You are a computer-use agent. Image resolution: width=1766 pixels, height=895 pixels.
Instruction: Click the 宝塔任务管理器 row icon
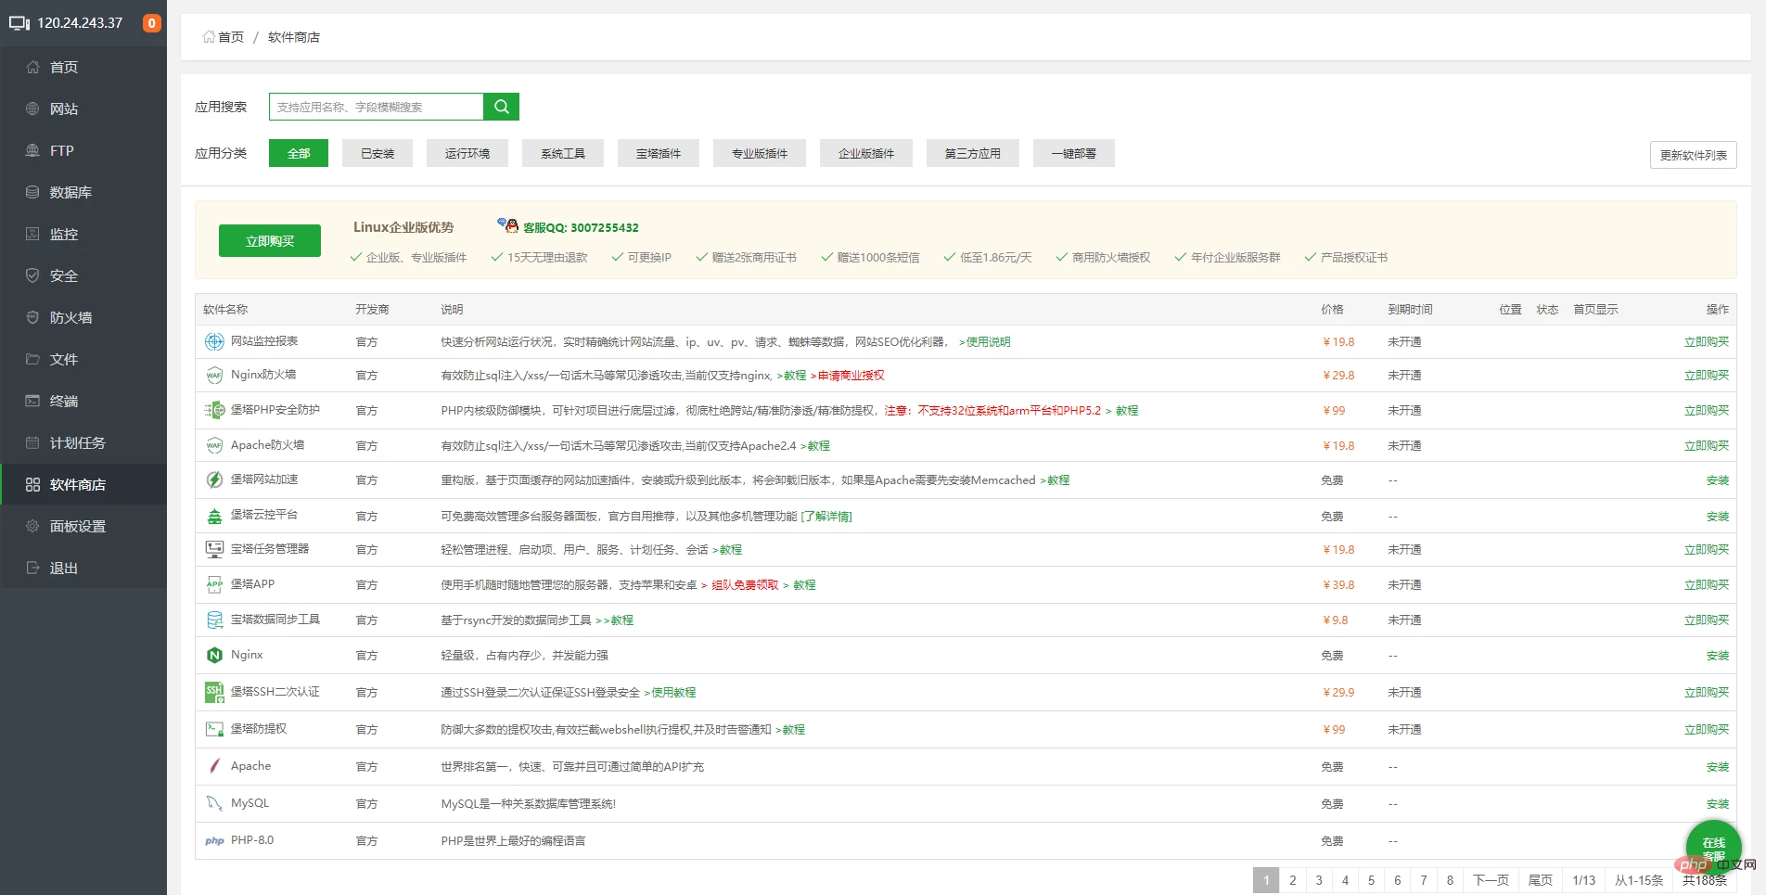(x=214, y=549)
